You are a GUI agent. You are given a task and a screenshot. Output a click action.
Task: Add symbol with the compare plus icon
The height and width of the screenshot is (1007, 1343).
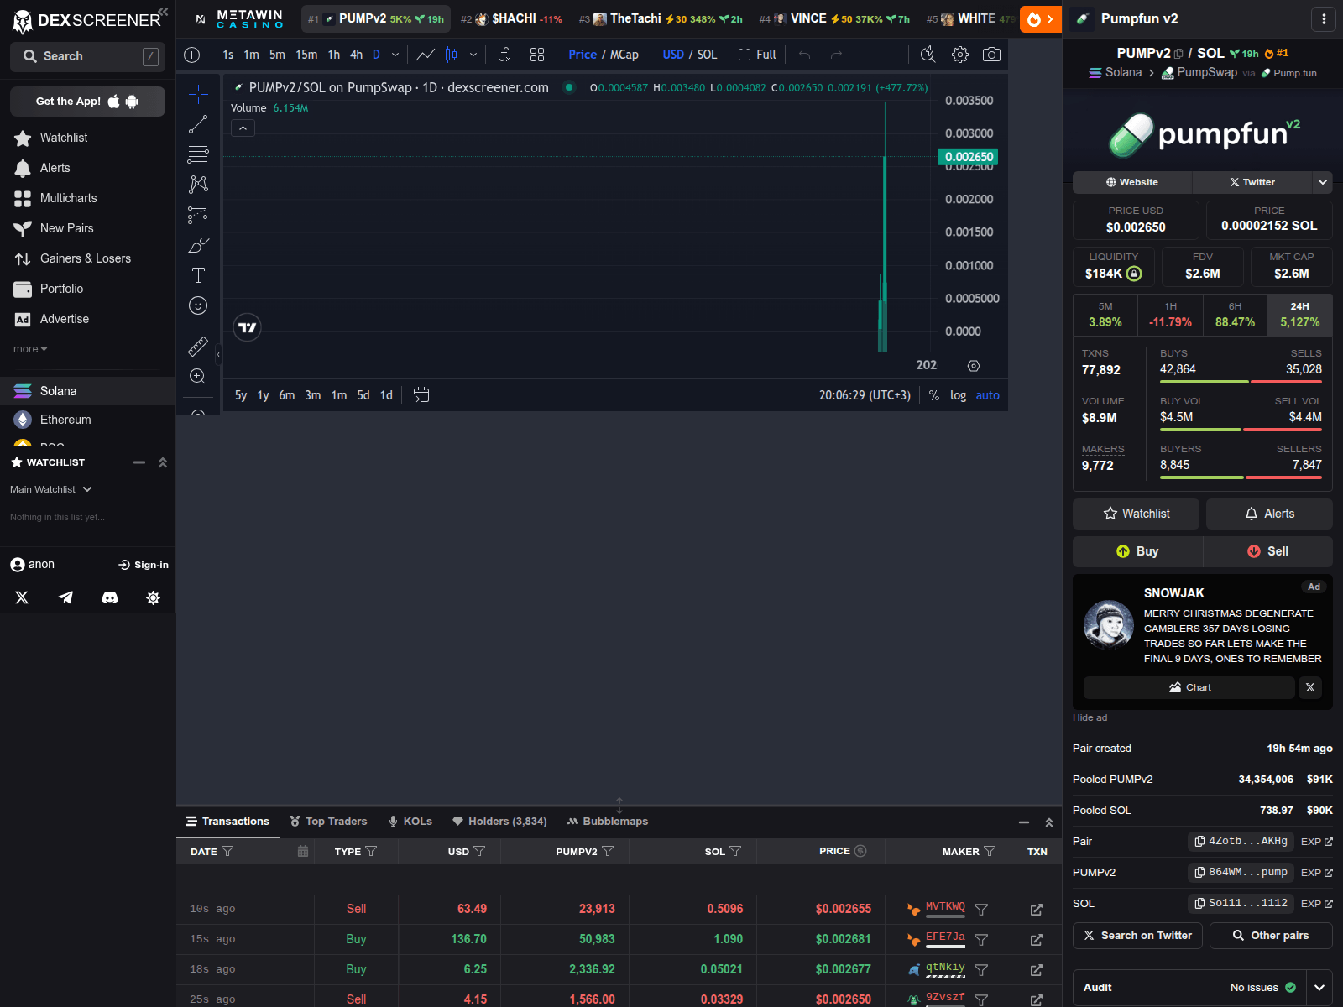192,55
